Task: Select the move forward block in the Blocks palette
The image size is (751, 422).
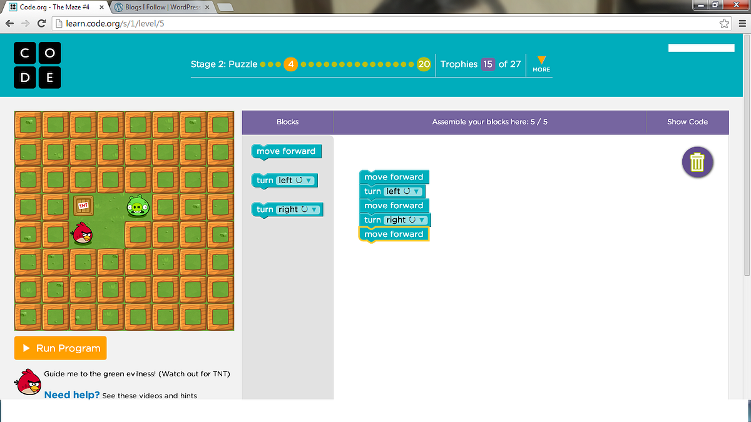Action: (286, 151)
